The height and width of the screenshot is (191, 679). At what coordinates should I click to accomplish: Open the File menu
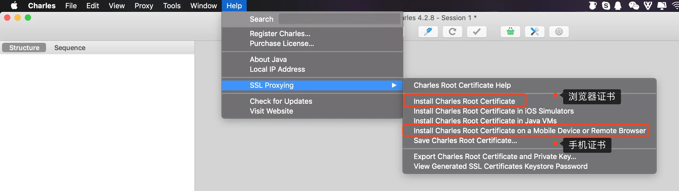(x=71, y=5)
